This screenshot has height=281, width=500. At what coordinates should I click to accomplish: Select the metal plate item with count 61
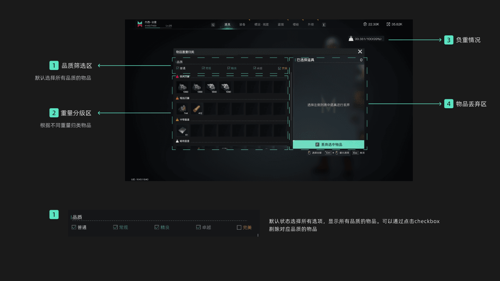coord(182,130)
